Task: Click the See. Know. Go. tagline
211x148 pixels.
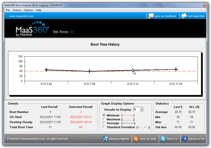Action: pos(63,32)
